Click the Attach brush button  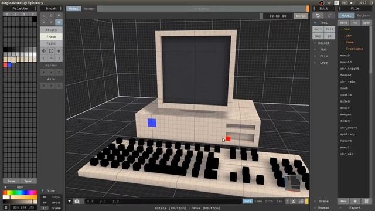tap(51, 30)
